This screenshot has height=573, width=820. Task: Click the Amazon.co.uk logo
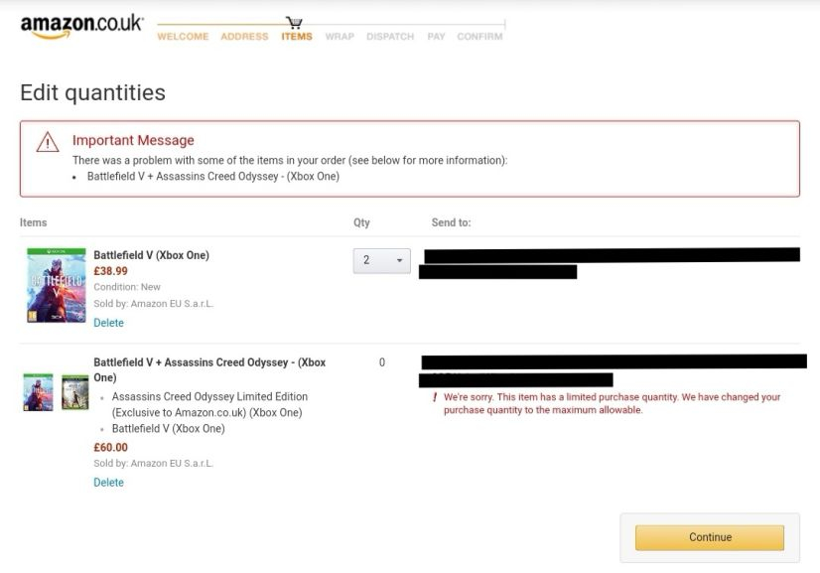[81, 26]
